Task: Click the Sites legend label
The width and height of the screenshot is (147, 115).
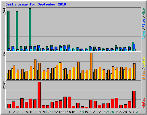Action: pyautogui.click(x=144, y=75)
